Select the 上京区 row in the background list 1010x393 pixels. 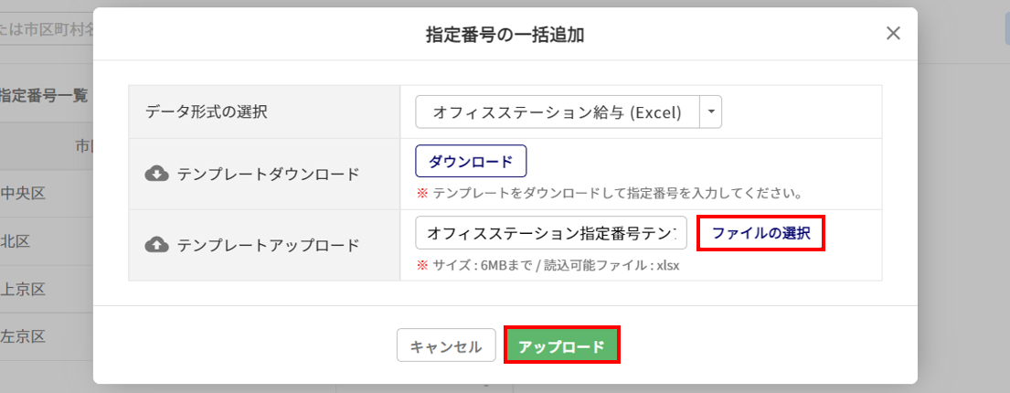[x=24, y=289]
